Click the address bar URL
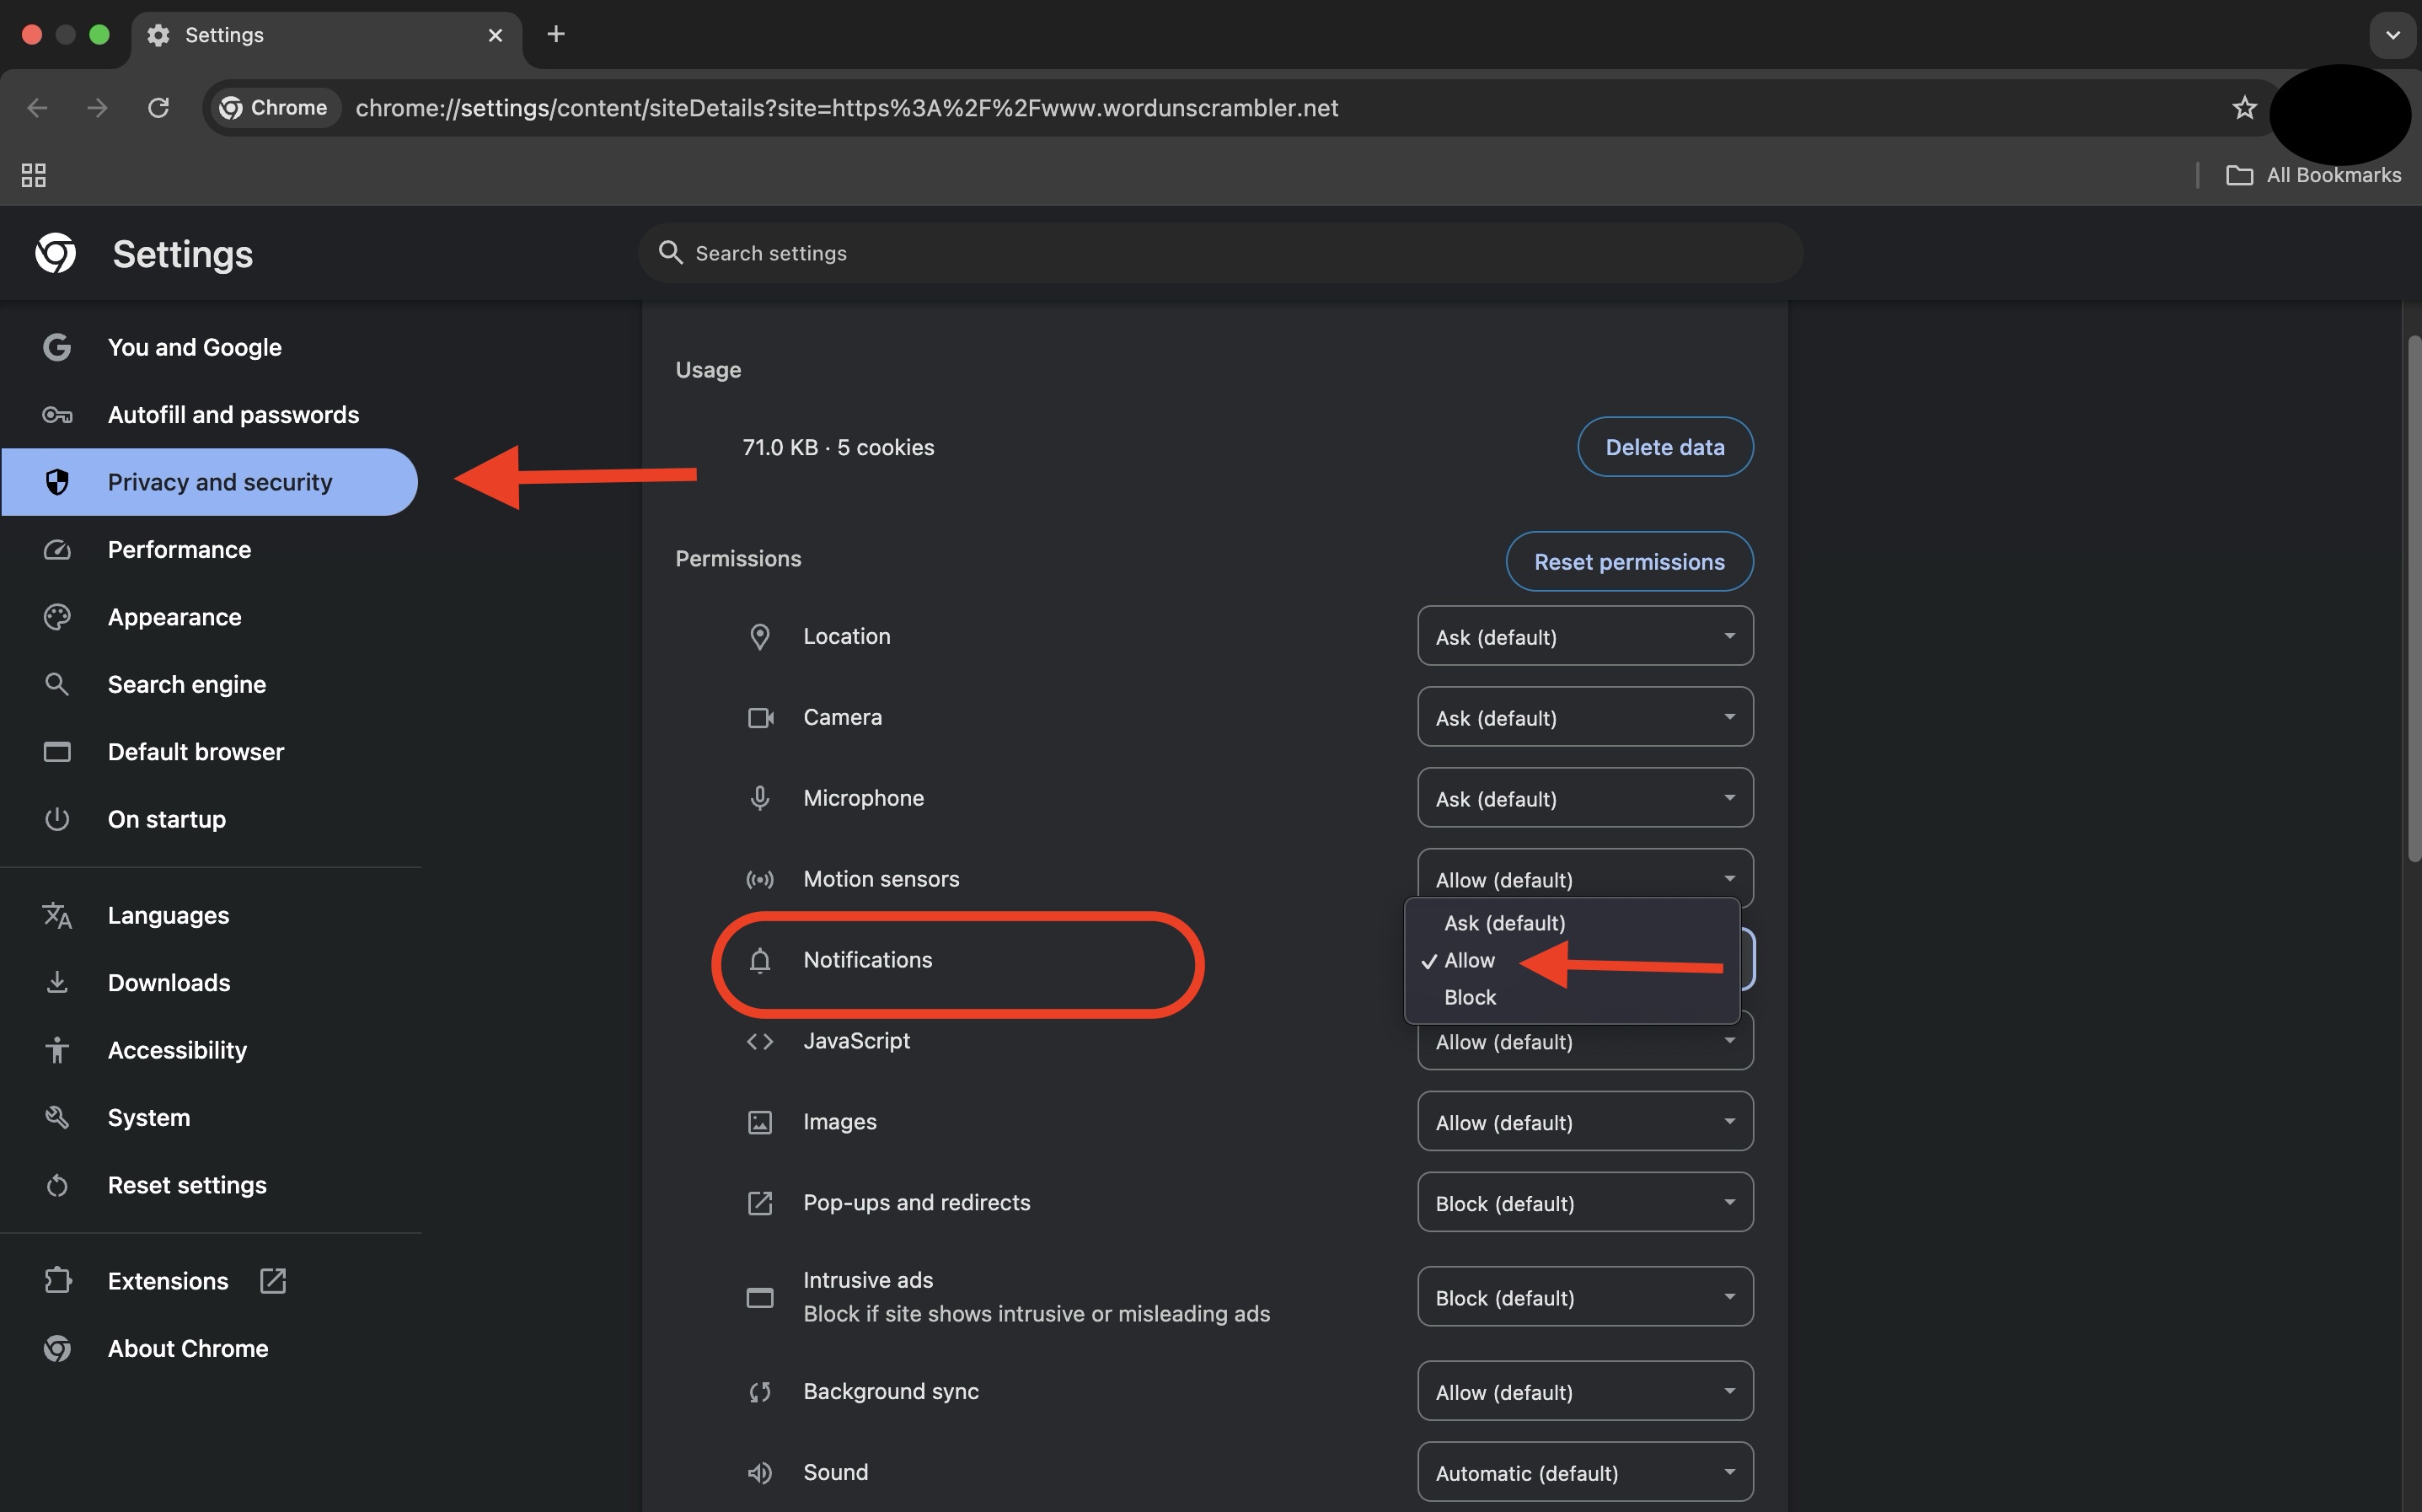2422x1512 pixels. (847, 107)
